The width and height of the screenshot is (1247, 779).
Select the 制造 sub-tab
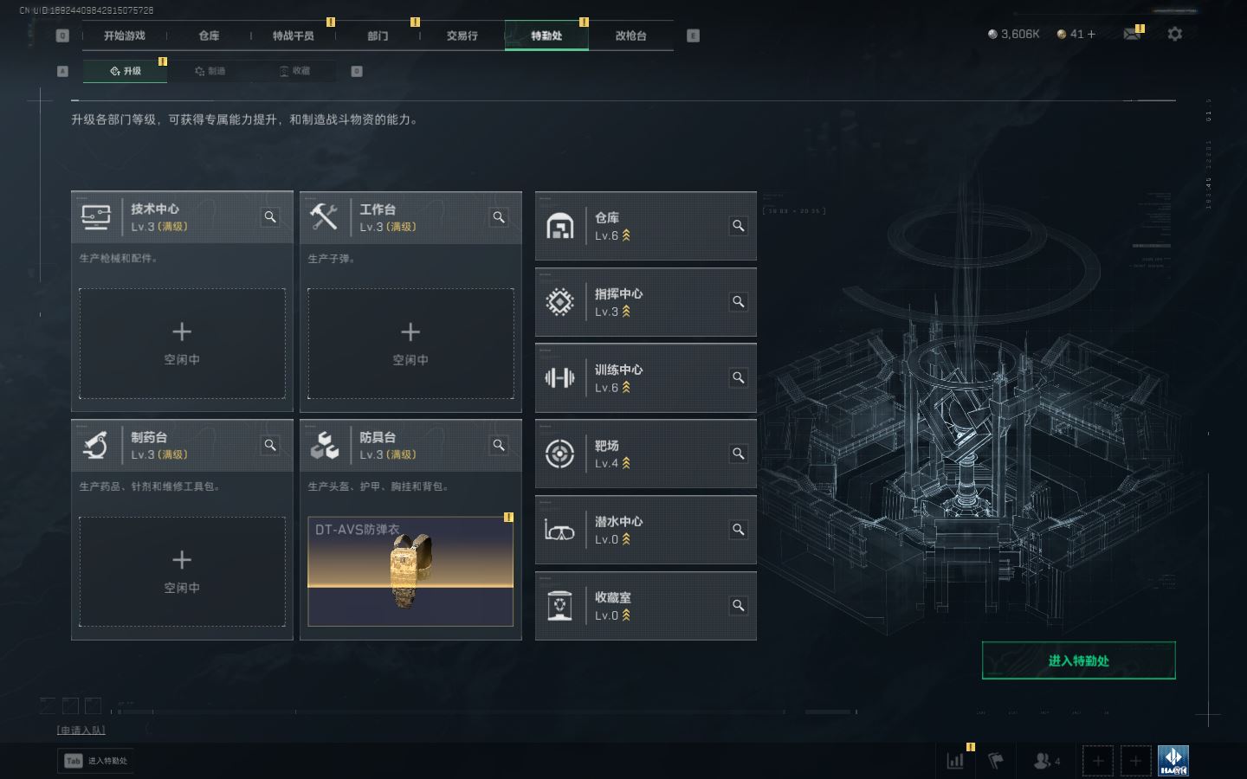coord(210,71)
